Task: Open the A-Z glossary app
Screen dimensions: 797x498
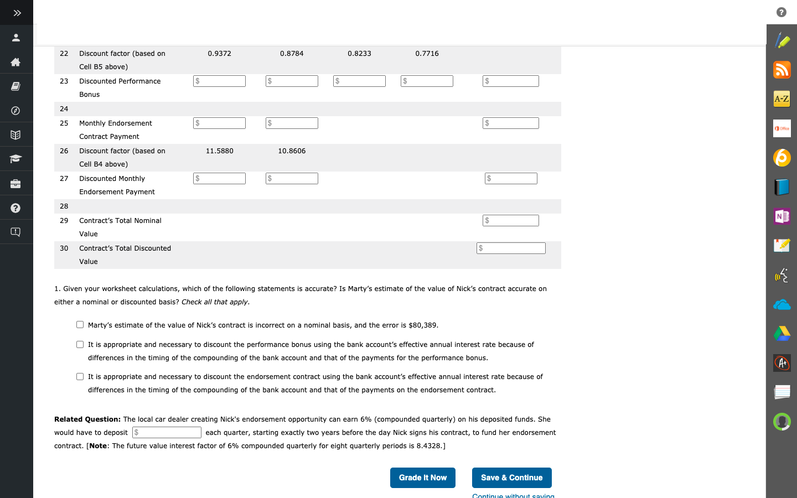Action: 782,99
